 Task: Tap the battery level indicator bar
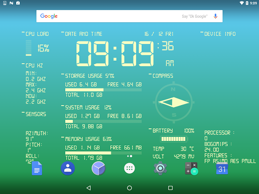click(x=174, y=139)
